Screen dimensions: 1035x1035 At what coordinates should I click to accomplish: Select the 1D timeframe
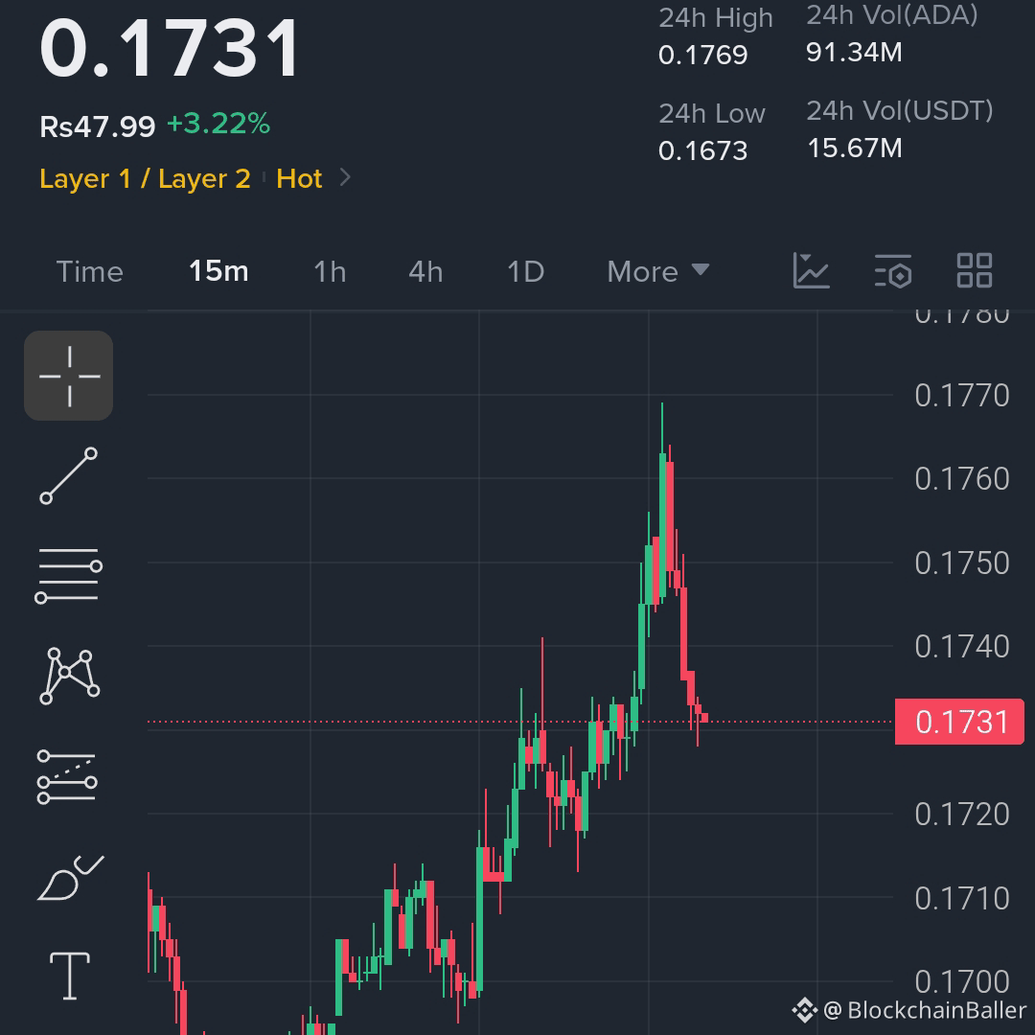[525, 272]
